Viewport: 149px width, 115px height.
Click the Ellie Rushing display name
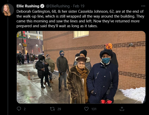(x=28, y=6)
